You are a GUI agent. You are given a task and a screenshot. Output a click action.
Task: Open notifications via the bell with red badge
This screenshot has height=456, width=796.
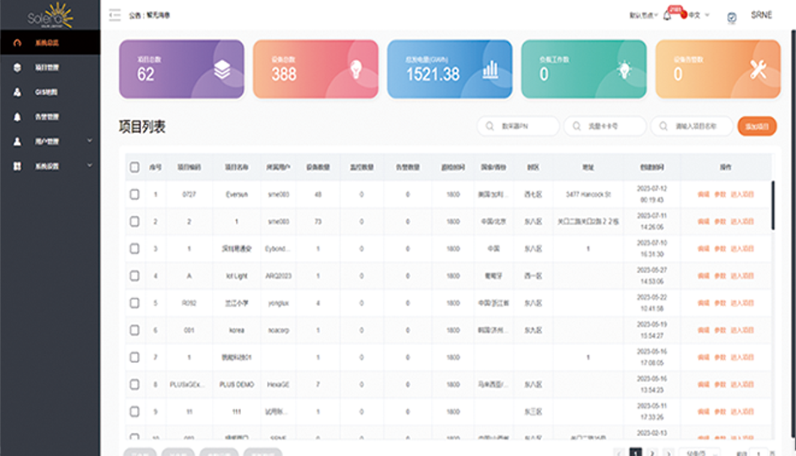[667, 15]
